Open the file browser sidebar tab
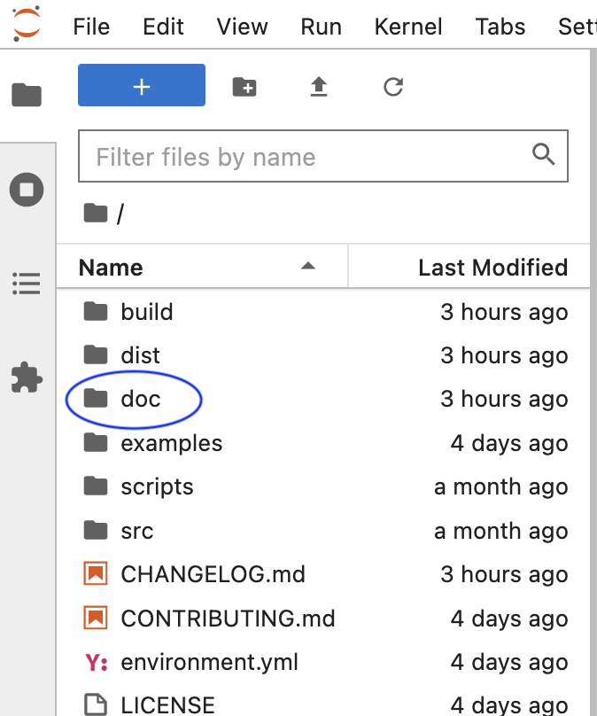 point(27,95)
